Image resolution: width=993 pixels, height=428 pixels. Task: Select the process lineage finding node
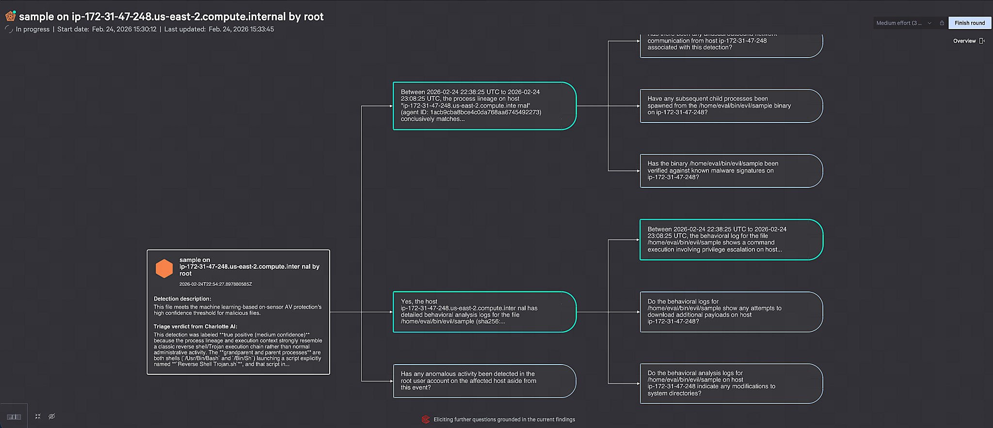tap(484, 106)
